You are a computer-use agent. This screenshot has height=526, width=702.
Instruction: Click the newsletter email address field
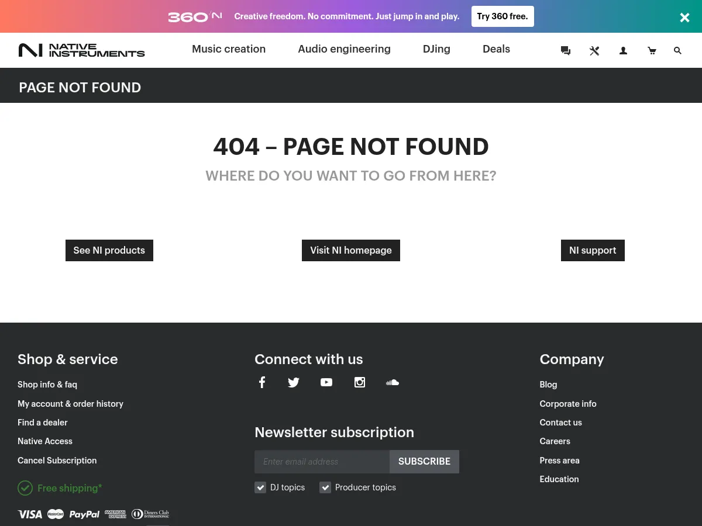(322, 462)
